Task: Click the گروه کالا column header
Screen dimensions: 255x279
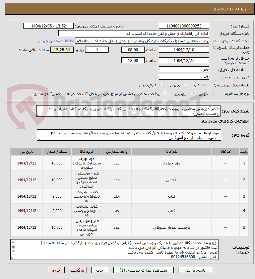Action: click(86, 152)
